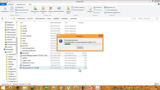
Task: Select the Minecraft application file
Action: 25,53
